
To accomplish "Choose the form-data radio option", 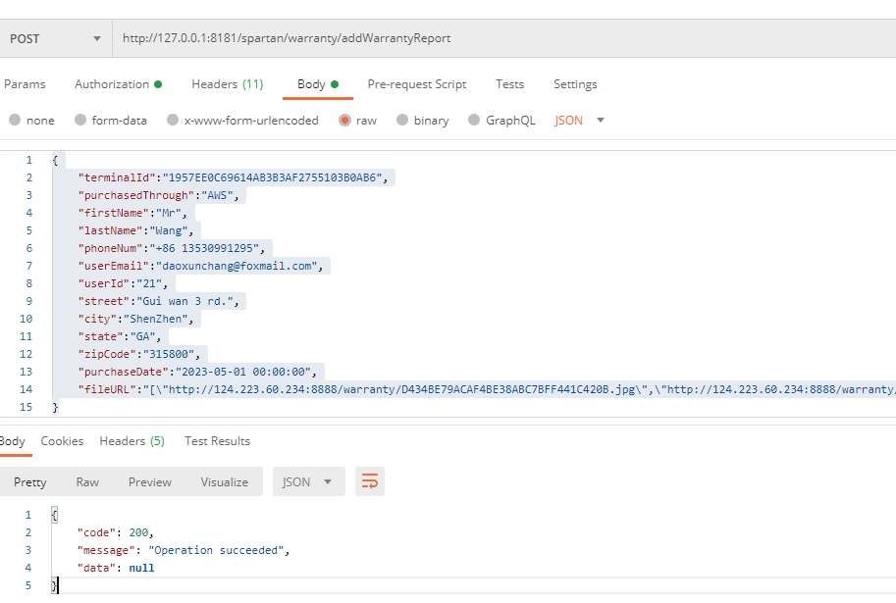I will 80,121.
